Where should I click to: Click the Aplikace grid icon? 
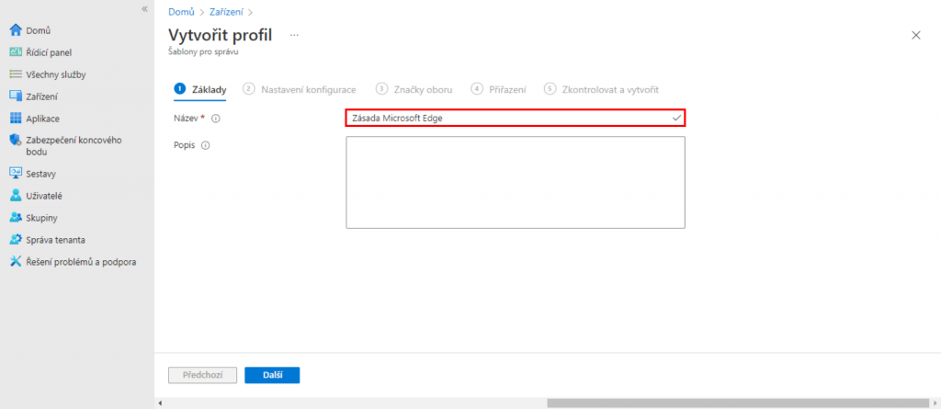click(x=15, y=119)
